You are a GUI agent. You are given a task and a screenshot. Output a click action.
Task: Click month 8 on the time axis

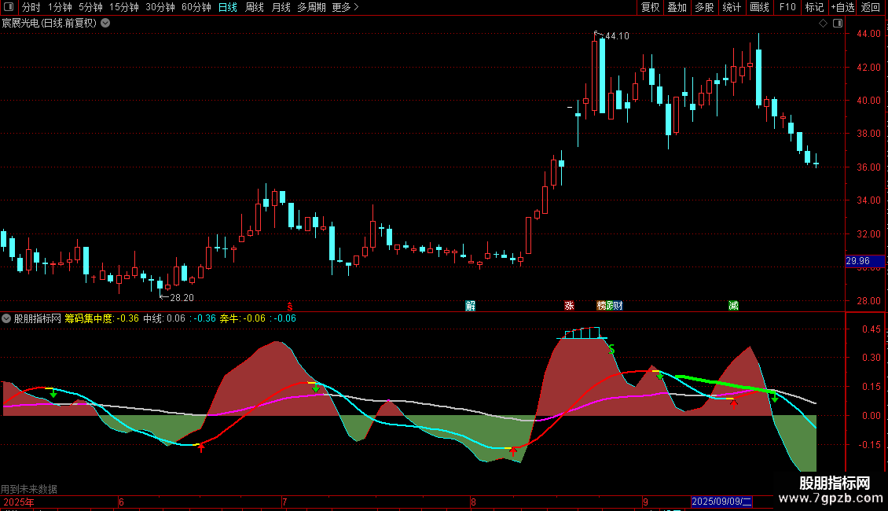click(473, 502)
